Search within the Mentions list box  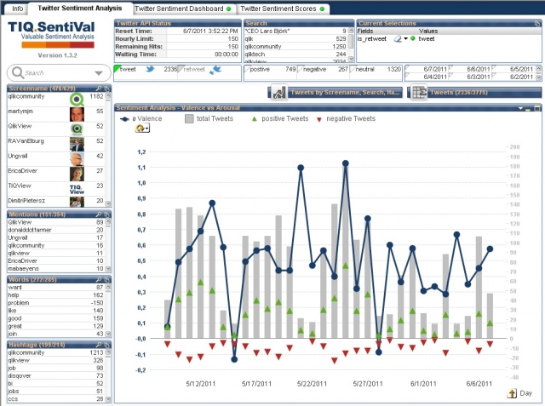click(99, 214)
